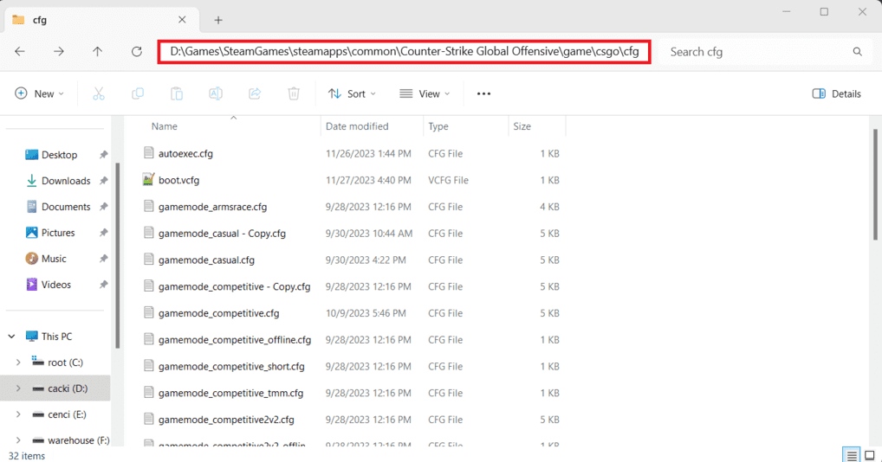
Task: Navigate up one folder level
Action: tap(97, 52)
